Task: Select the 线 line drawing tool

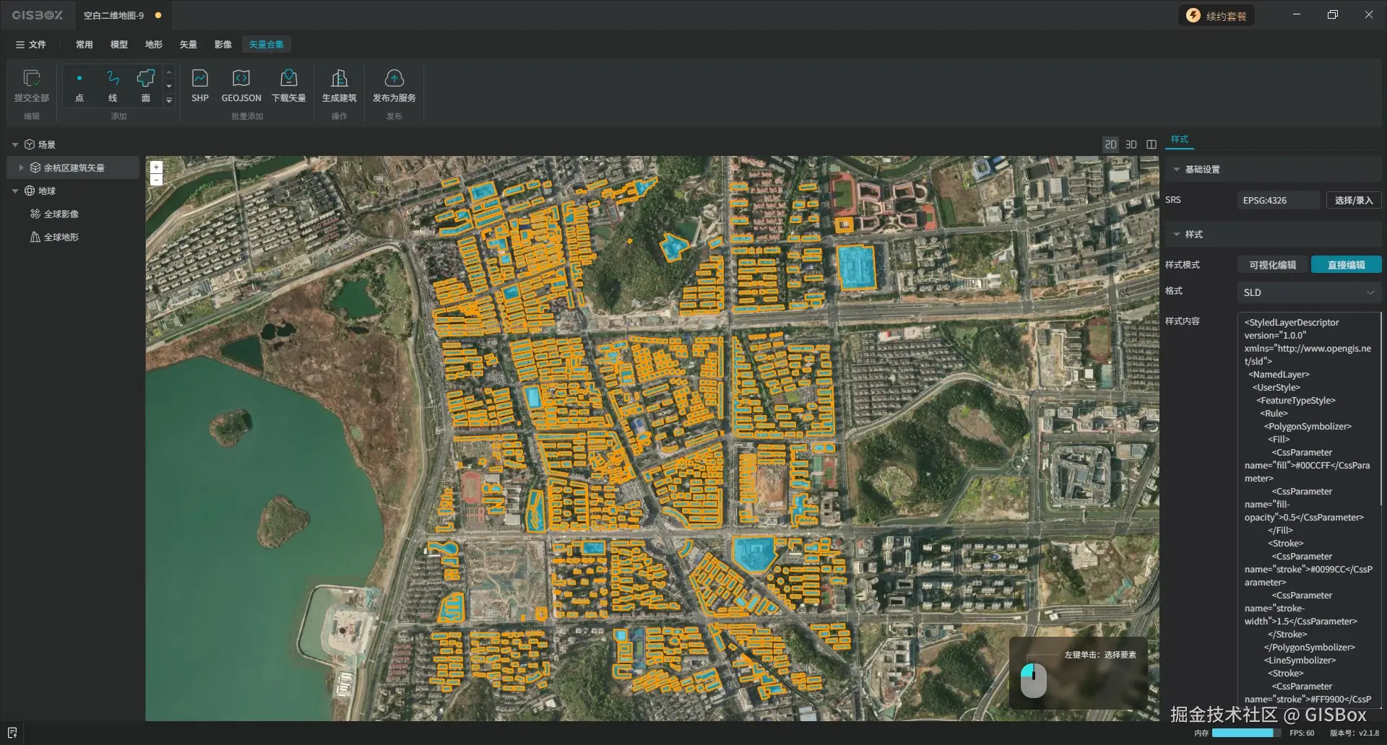Action: (x=113, y=85)
